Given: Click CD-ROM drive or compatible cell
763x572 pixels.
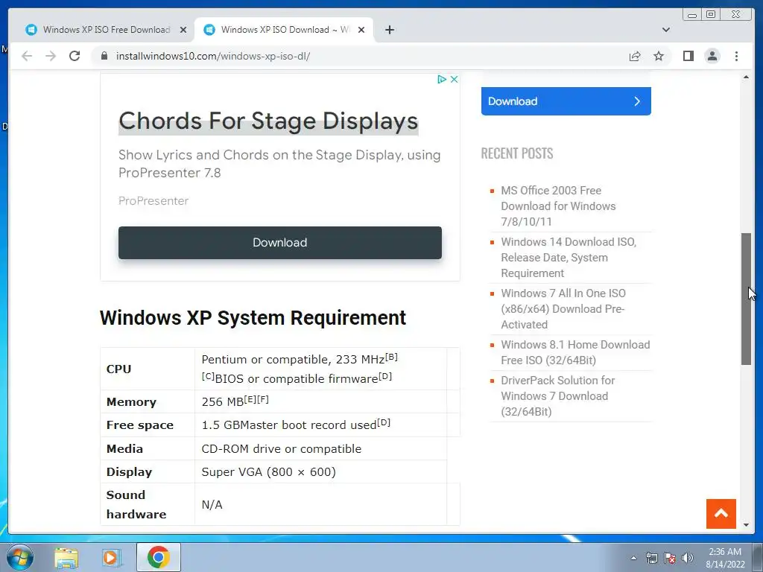Looking at the screenshot, I should [281, 449].
